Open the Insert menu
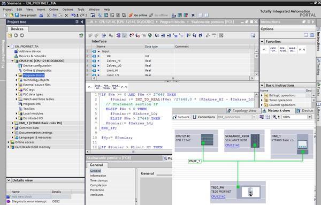The height and width of the screenshot is (205, 321). [41, 10]
